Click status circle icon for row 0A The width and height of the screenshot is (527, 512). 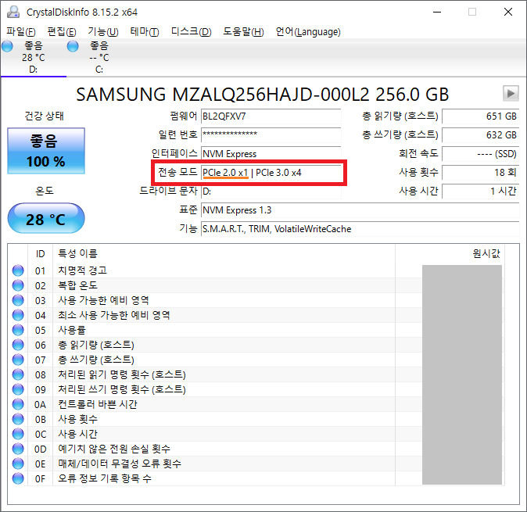click(x=18, y=404)
